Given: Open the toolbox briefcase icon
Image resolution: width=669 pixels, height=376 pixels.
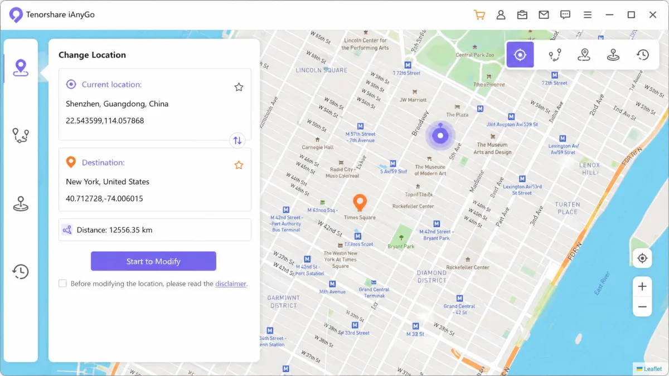Looking at the screenshot, I should click(x=522, y=15).
